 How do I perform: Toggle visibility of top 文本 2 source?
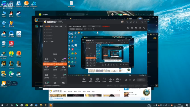pos(45,30)
